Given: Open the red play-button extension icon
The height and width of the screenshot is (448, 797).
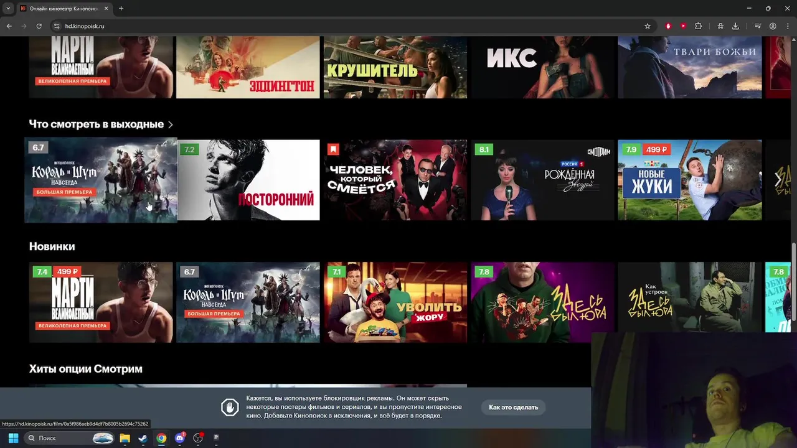Looking at the screenshot, I should tap(683, 26).
